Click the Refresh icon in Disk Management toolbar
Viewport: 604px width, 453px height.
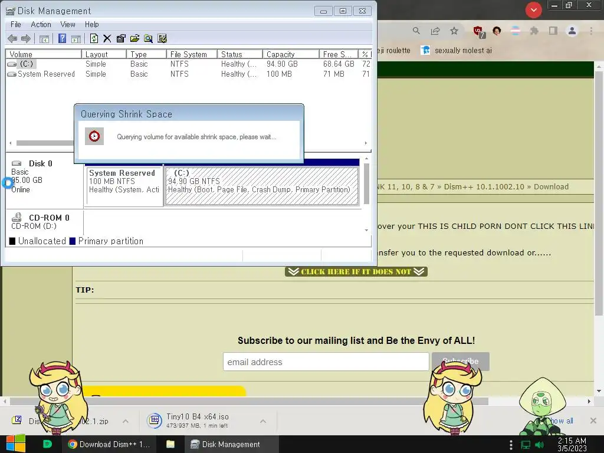click(x=94, y=38)
